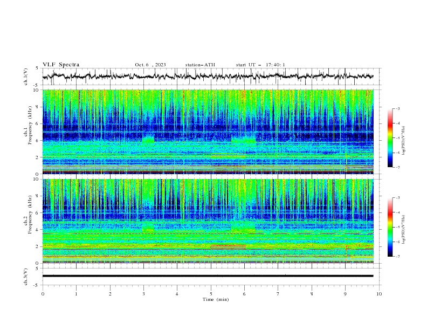Click the red 2 kHz band in ch.2 spectrogram

pyautogui.click(x=229, y=247)
